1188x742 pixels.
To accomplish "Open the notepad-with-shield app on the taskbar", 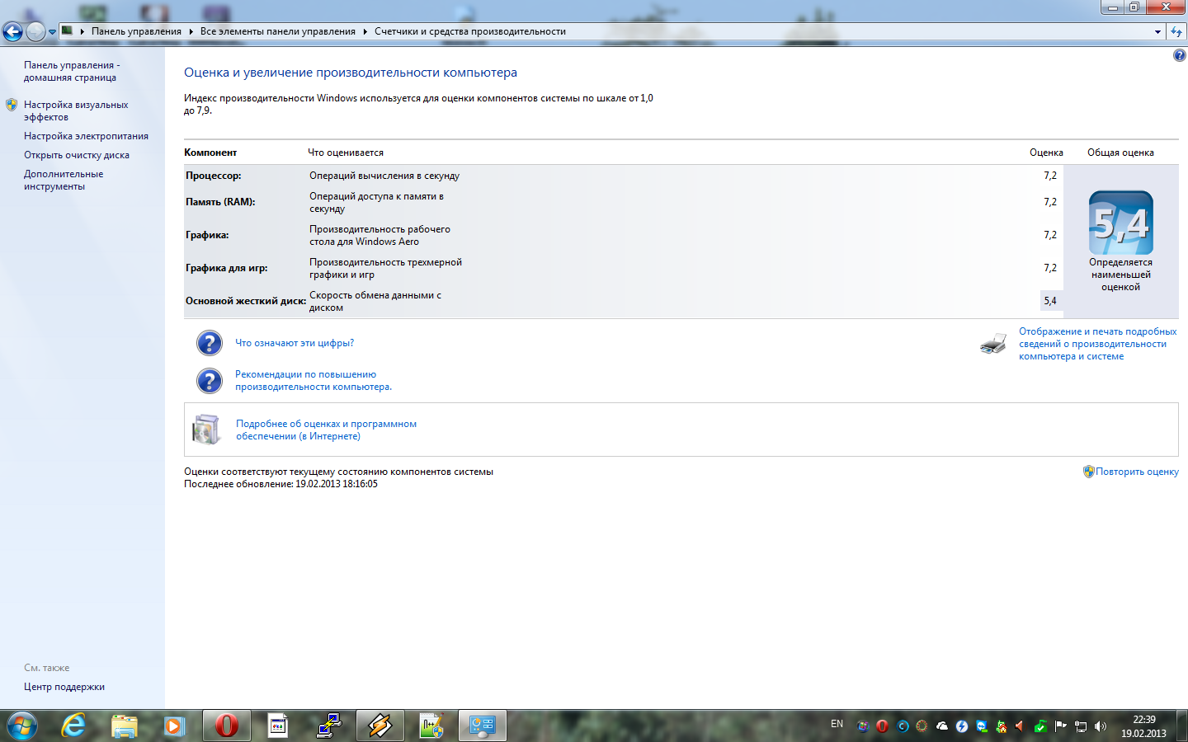I will pyautogui.click(x=431, y=726).
